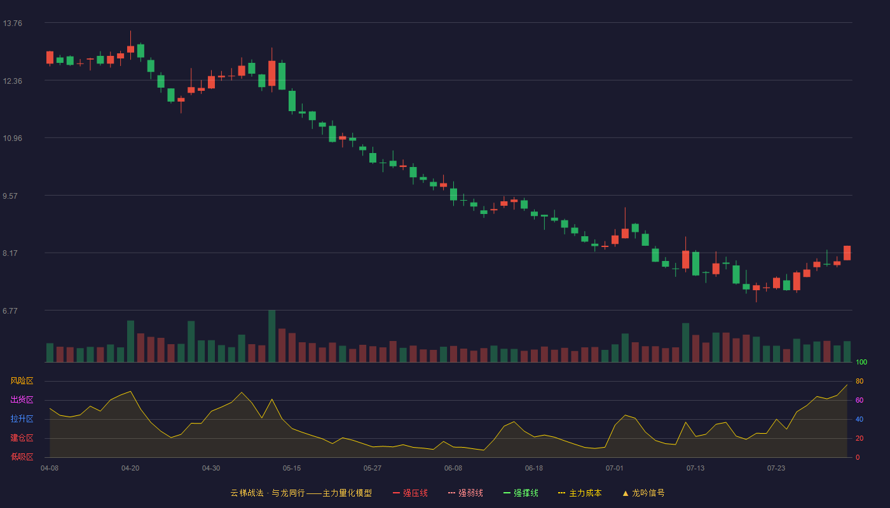Click the 05-27 date label
Viewport: 890px width, 508px height.
tap(373, 468)
